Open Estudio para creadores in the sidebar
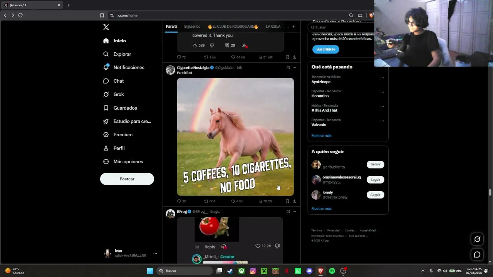This screenshot has width=493, height=277. tap(127, 121)
